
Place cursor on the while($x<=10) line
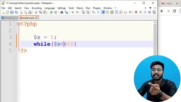pos(87,44)
